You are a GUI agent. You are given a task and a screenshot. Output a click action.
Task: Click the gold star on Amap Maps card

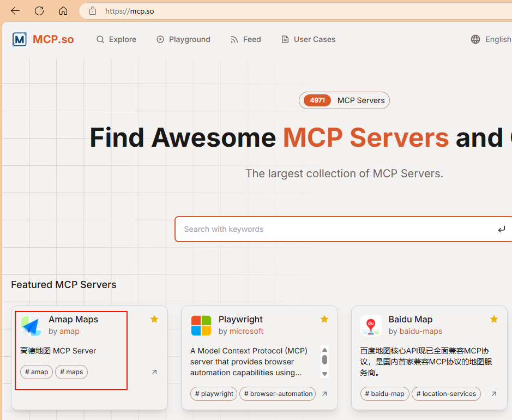154,319
